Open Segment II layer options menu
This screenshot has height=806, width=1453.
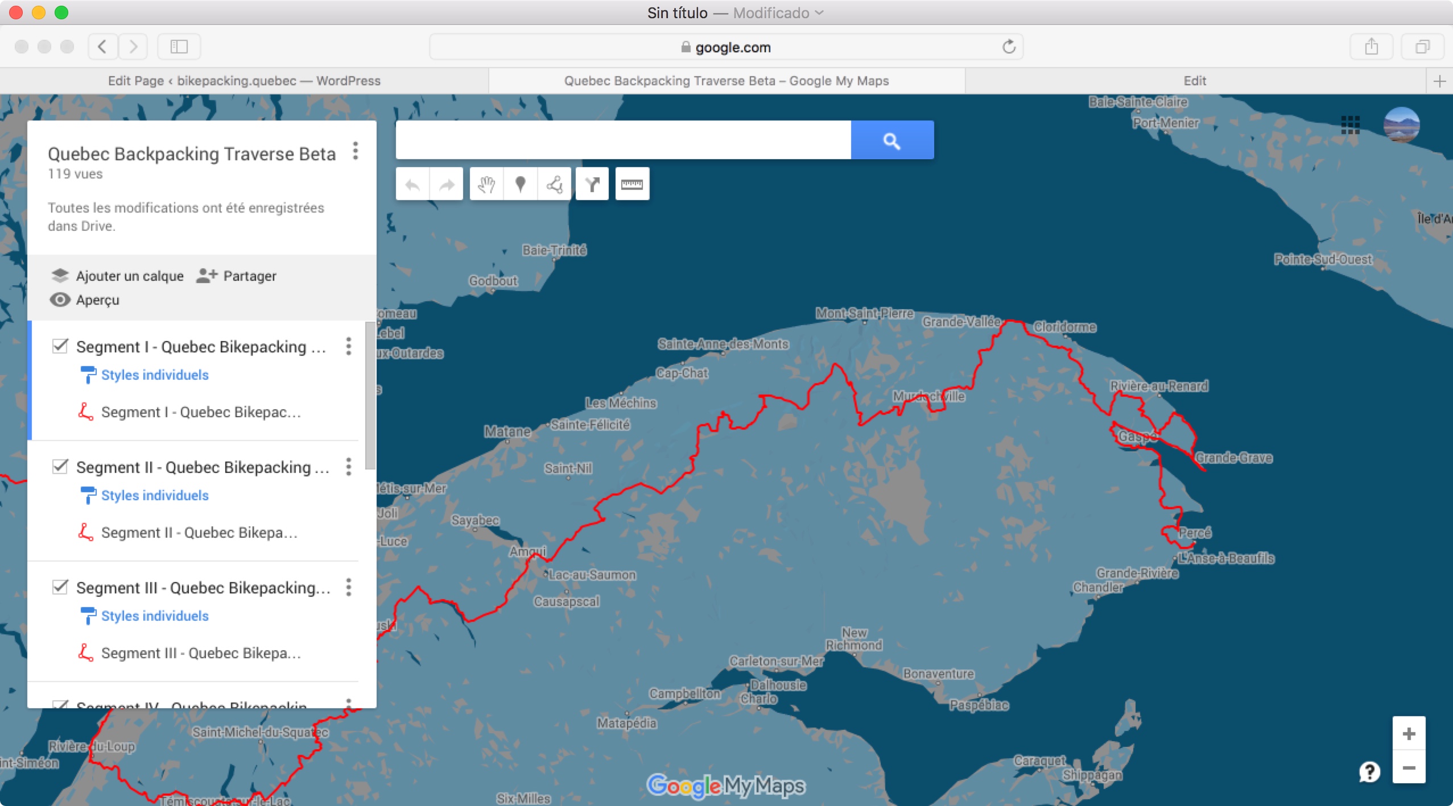[x=349, y=467]
